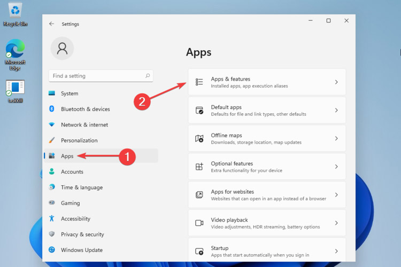Screen dimensions: 401x267
Task: Open Optional features page
Action: point(267,167)
